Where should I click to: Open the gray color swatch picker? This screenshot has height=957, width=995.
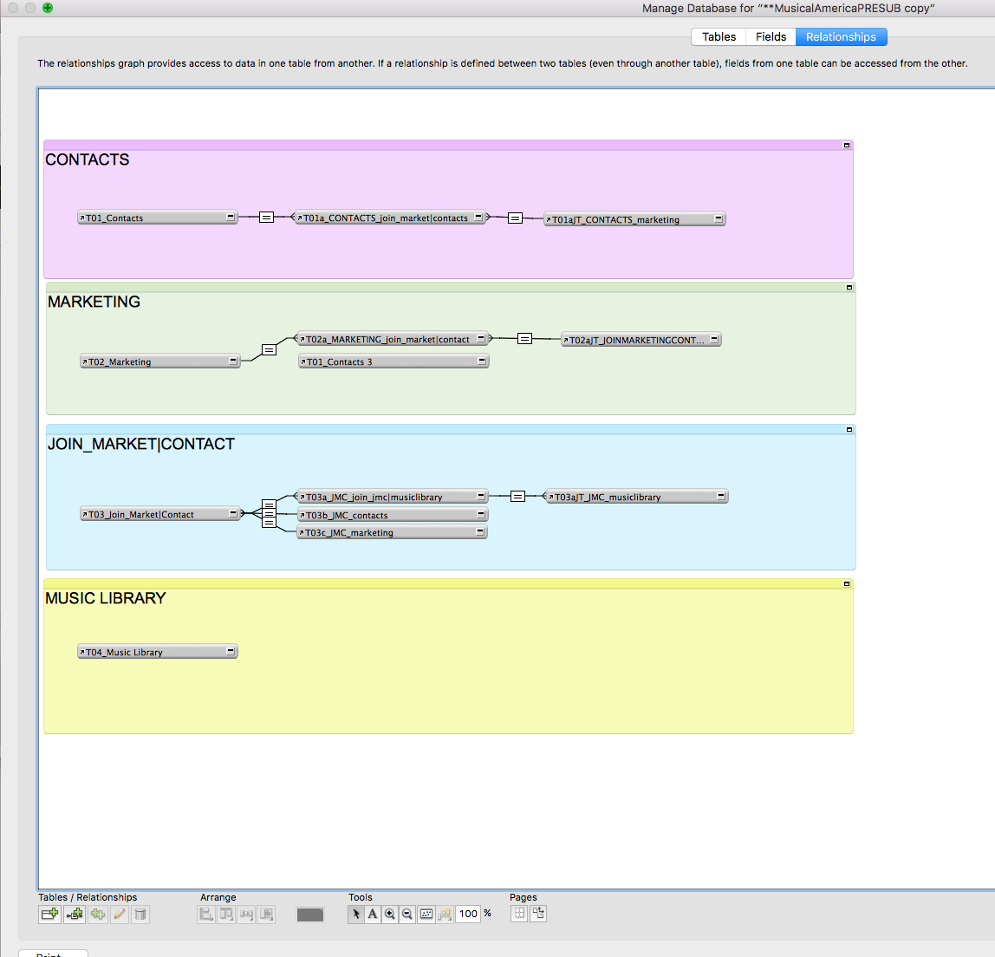click(310, 915)
